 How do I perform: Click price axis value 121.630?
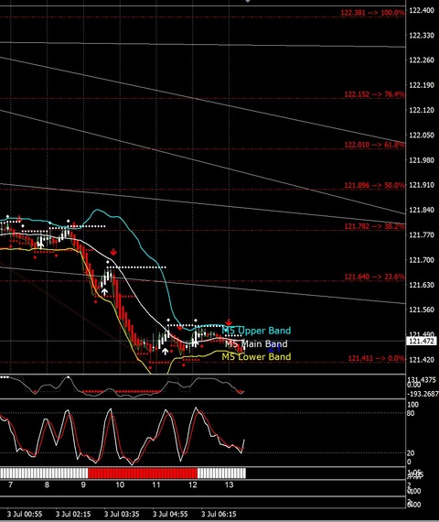tap(422, 285)
